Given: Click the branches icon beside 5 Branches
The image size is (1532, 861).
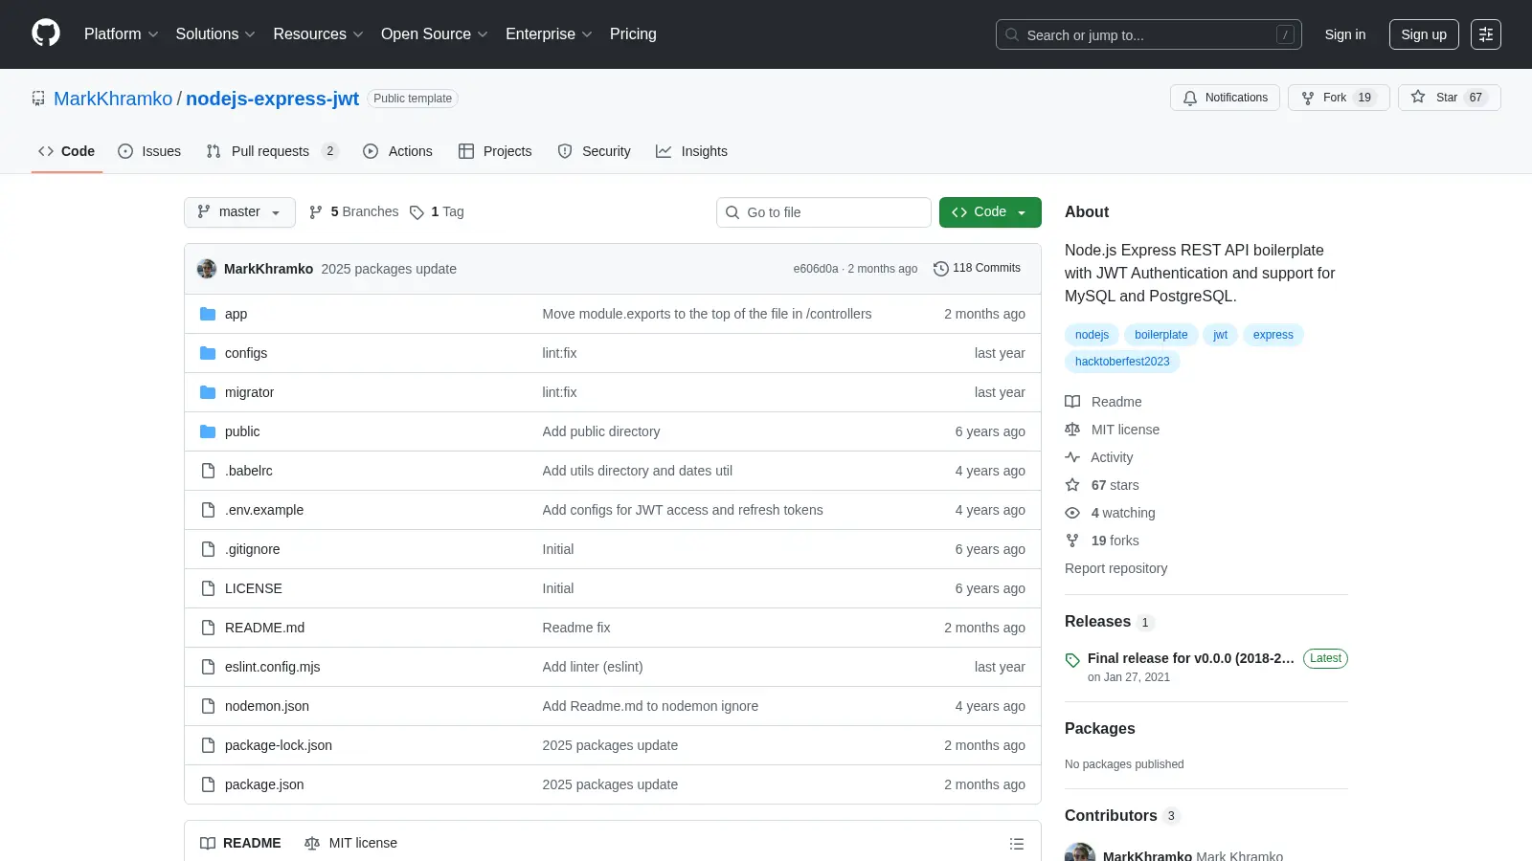Looking at the screenshot, I should click(x=316, y=212).
